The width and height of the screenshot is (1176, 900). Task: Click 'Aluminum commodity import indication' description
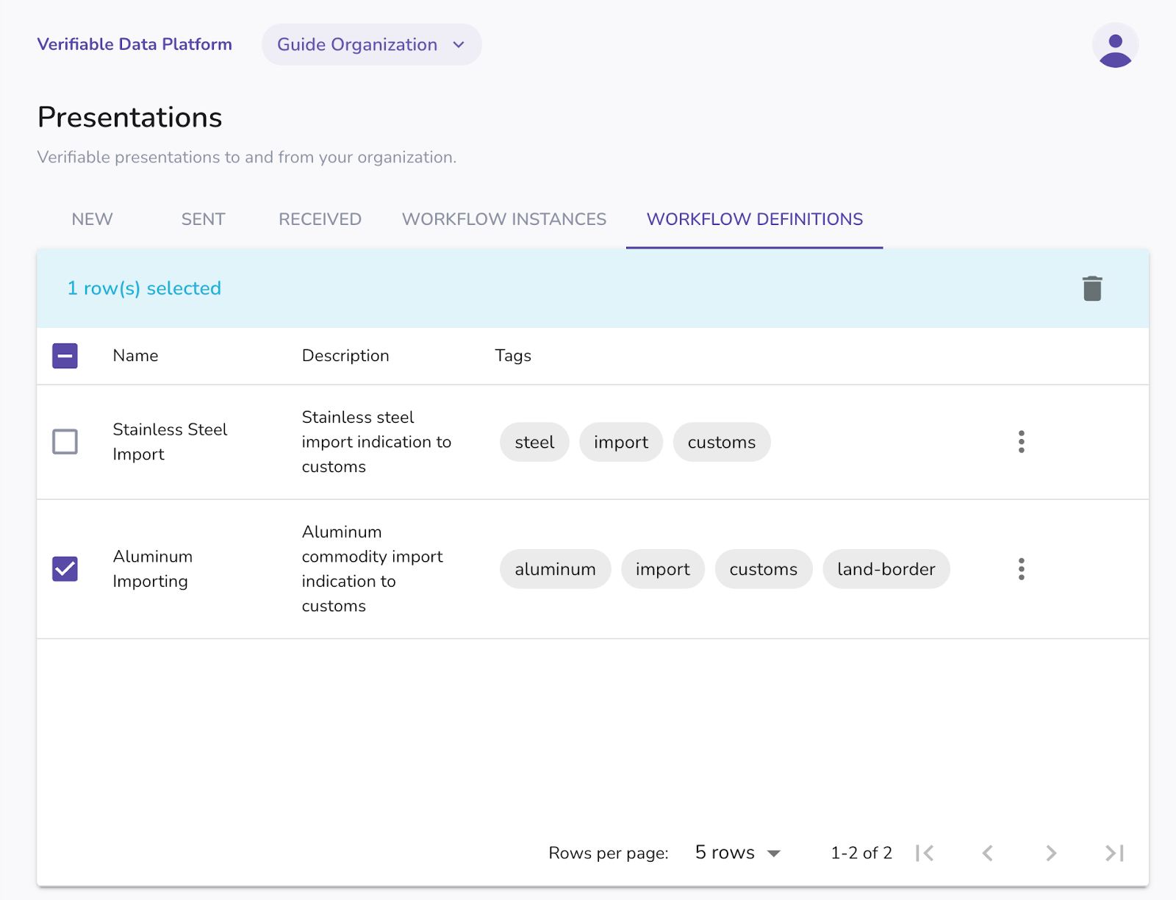click(372, 569)
